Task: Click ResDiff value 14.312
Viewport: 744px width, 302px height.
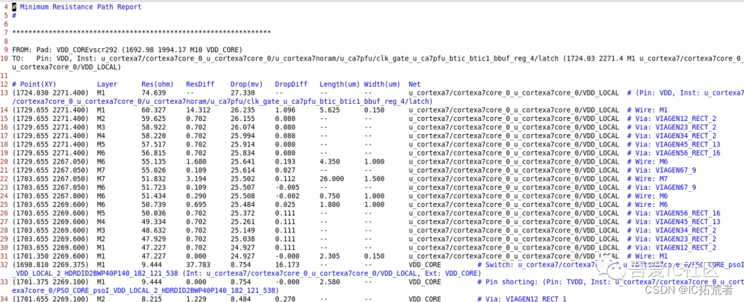Action: click(x=198, y=110)
